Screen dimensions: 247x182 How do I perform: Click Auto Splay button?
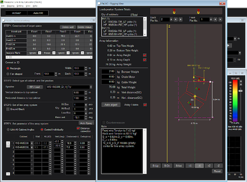(x=86, y=123)
